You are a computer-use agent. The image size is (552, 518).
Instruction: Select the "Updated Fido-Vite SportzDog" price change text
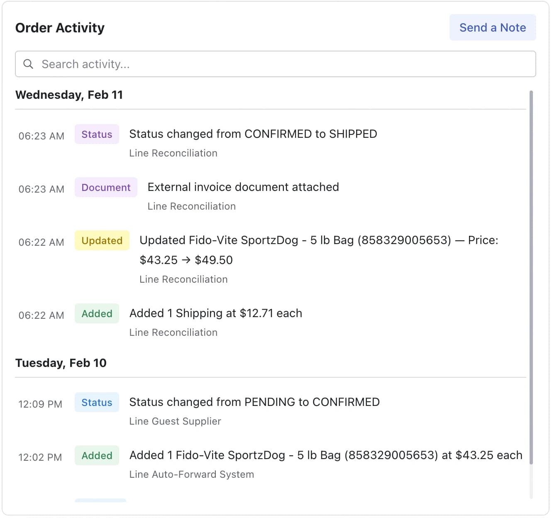coord(319,250)
